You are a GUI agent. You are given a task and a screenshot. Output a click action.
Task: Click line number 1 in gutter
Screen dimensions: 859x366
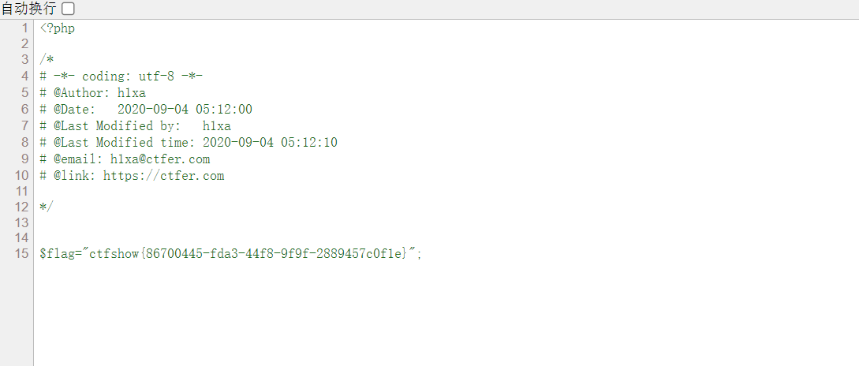coord(24,28)
